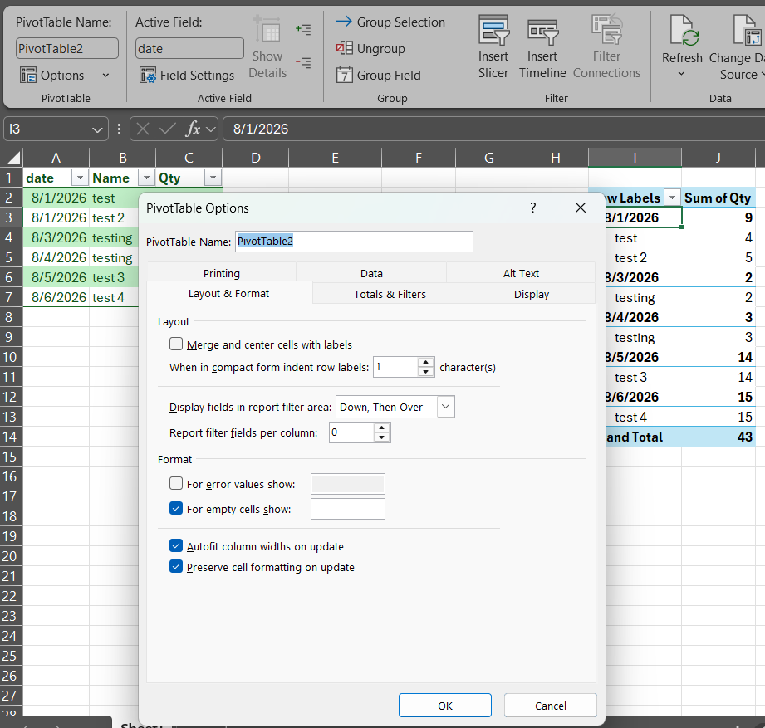
Task: Insert a Timeline from the ribbon
Action: click(542, 46)
